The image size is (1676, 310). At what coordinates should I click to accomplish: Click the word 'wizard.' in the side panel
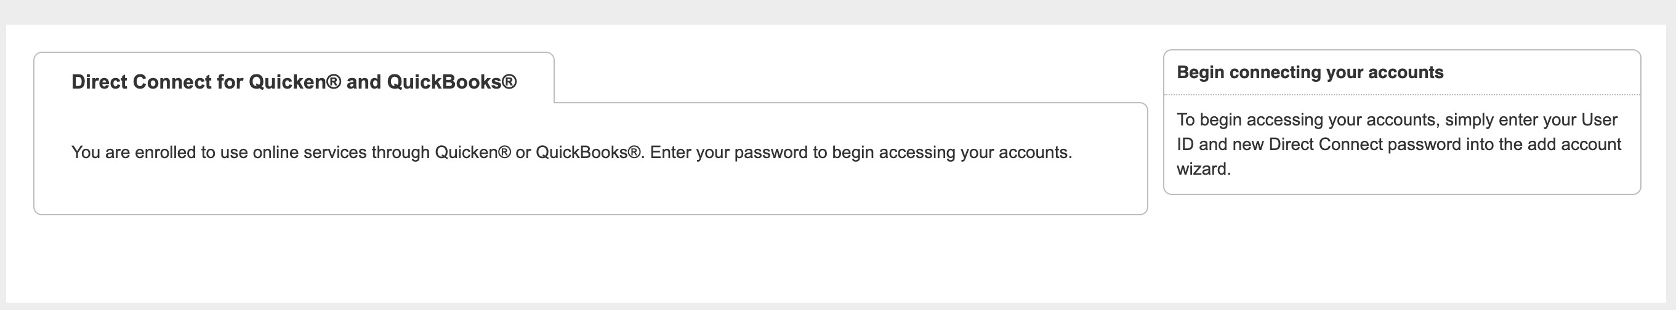pyautogui.click(x=1204, y=169)
